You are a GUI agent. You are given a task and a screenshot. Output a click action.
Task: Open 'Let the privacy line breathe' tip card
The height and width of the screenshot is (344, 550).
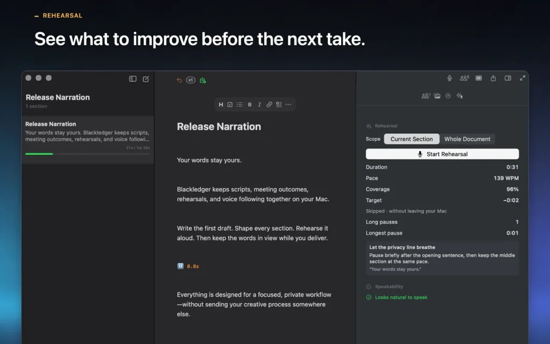442,258
